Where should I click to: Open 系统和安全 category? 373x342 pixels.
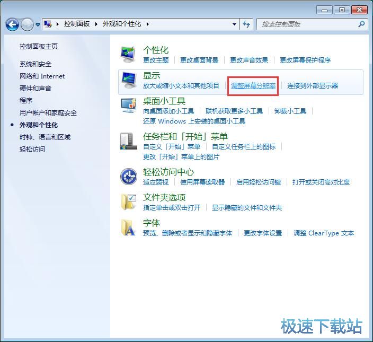point(35,64)
